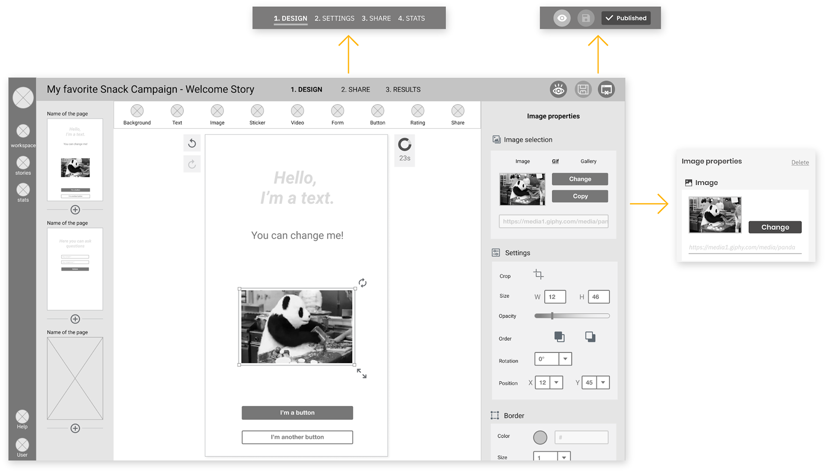This screenshot has height=471, width=830.
Task: Click the giphy URL field in Image selection
Action: coord(554,221)
